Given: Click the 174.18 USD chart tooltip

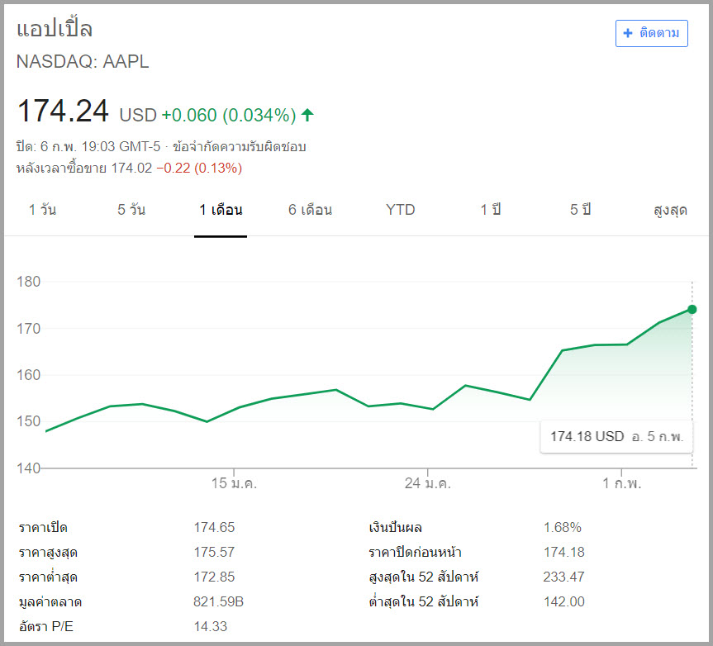Looking at the screenshot, I should pyautogui.click(x=616, y=436).
